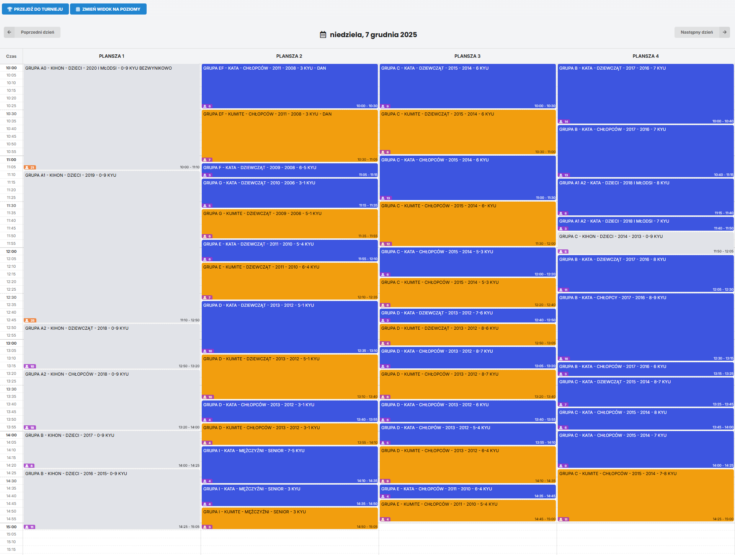This screenshot has width=735, height=555.
Task: Open GRUPA G KATA DZIEWCZĄT 3-1 KYU event
Action: (x=290, y=193)
